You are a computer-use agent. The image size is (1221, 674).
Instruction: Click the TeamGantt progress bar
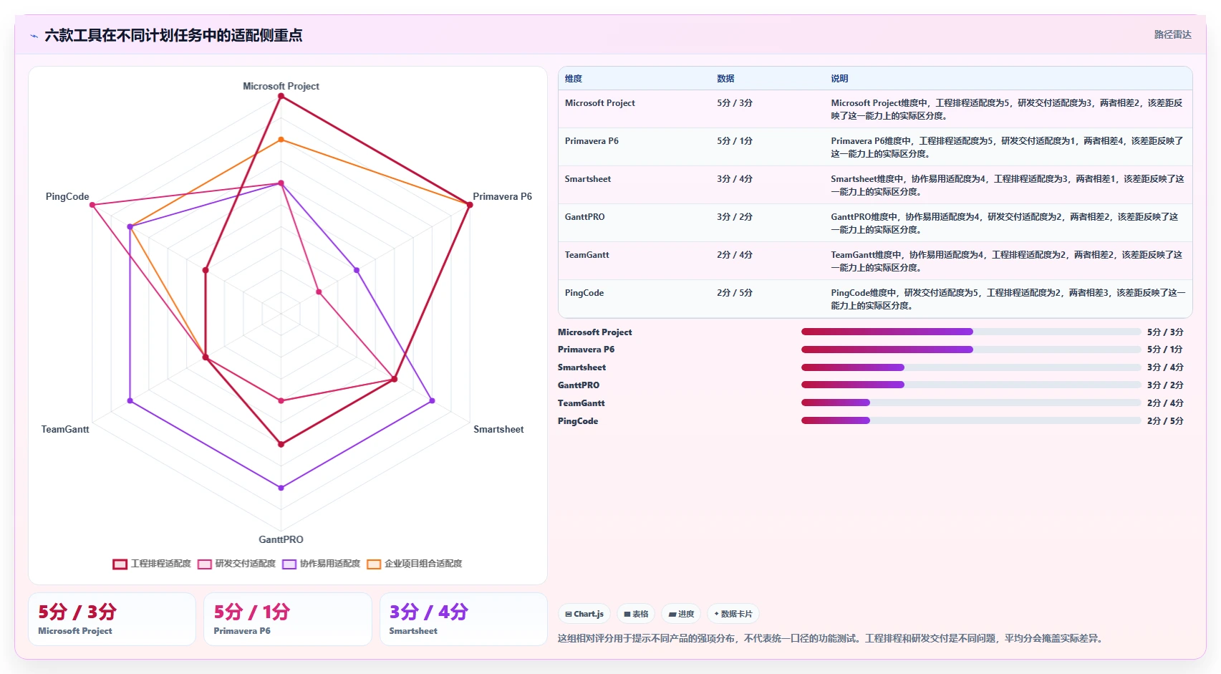(x=971, y=403)
